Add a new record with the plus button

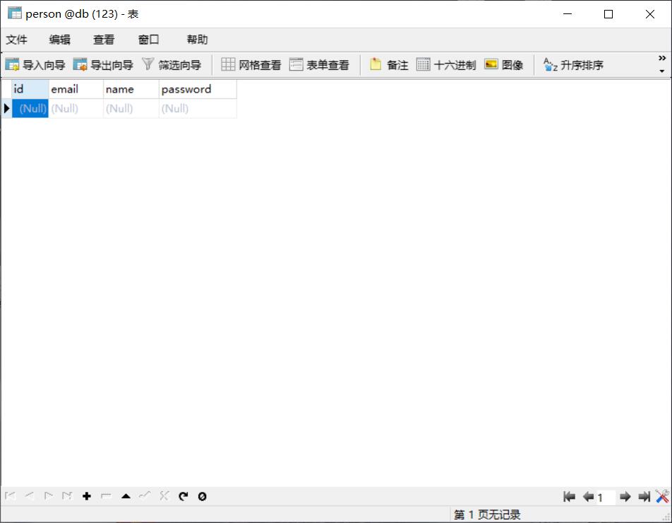point(87,496)
